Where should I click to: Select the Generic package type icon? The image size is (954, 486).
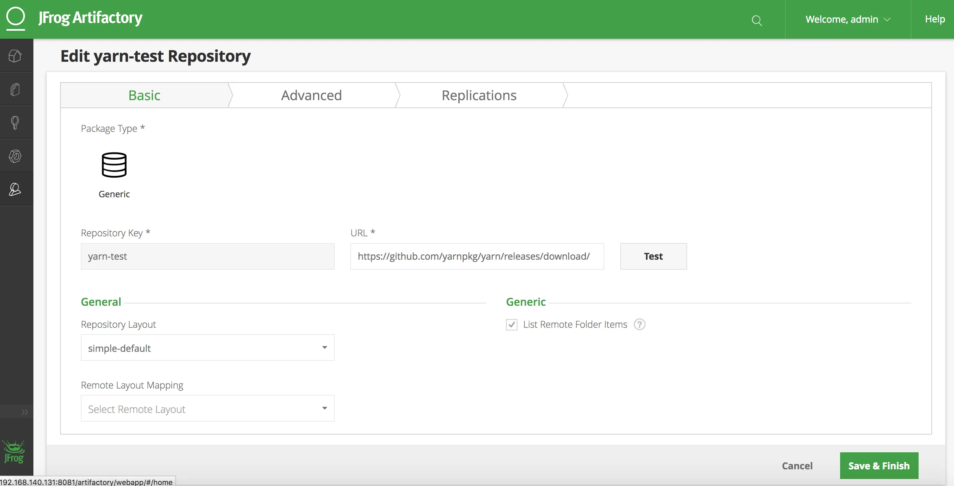(x=114, y=166)
